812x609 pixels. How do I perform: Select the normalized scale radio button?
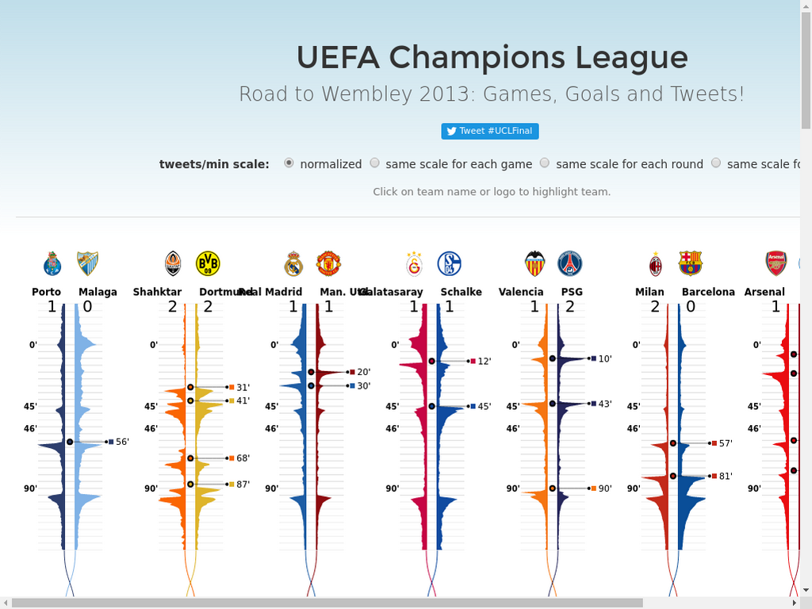pyautogui.click(x=289, y=163)
